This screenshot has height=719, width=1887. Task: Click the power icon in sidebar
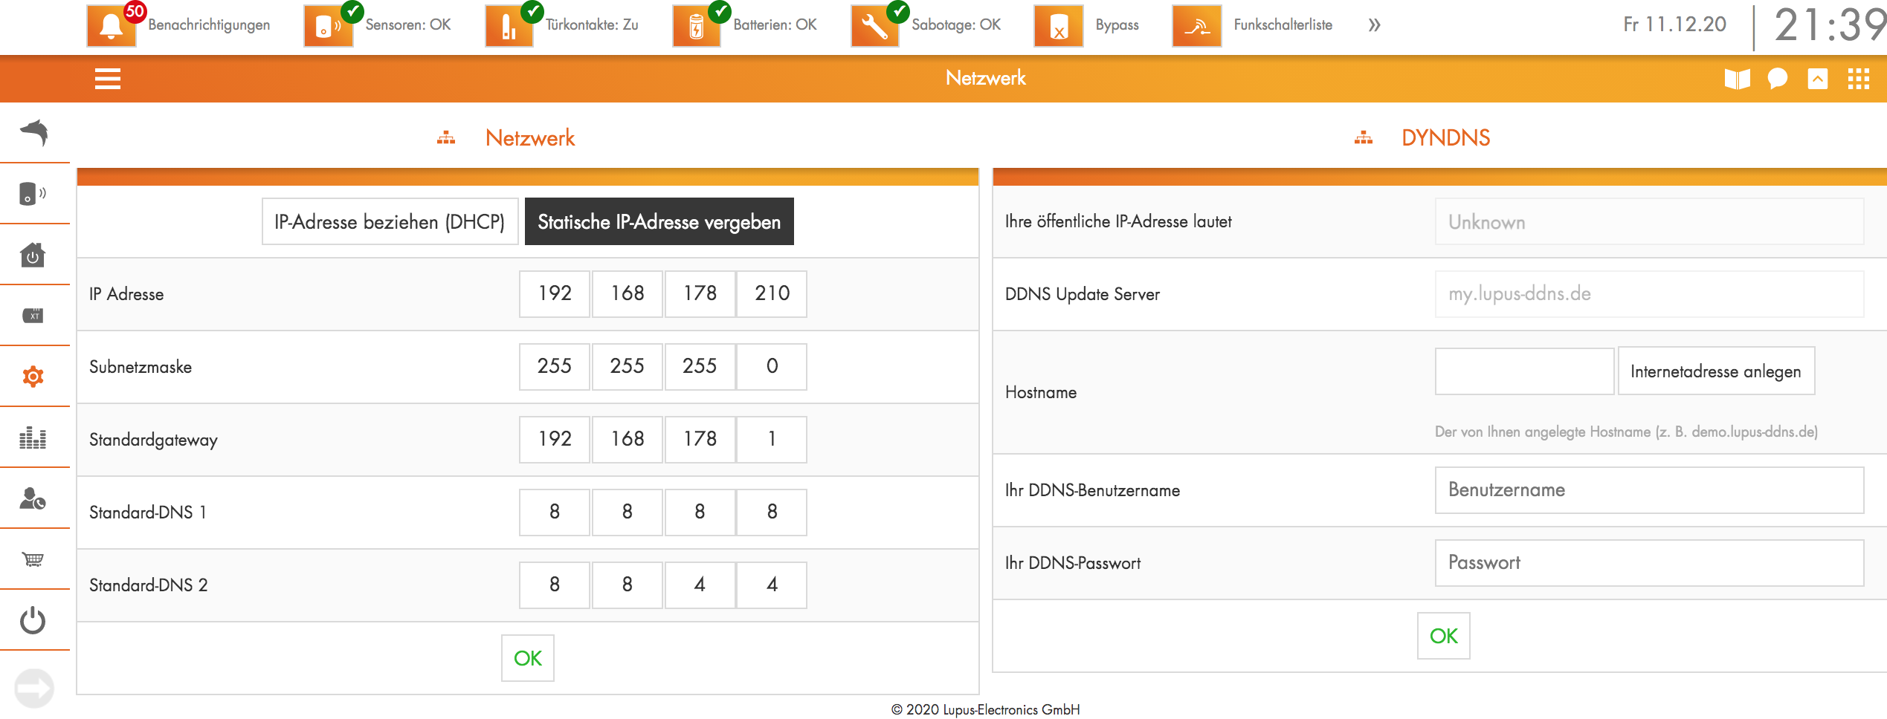coord(33,620)
